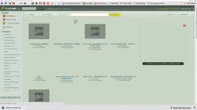197x110 pixels.
Task: Click the icon left of the art search box
Action: coord(69,15)
